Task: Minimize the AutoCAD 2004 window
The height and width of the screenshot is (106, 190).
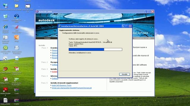Action: (145, 12)
